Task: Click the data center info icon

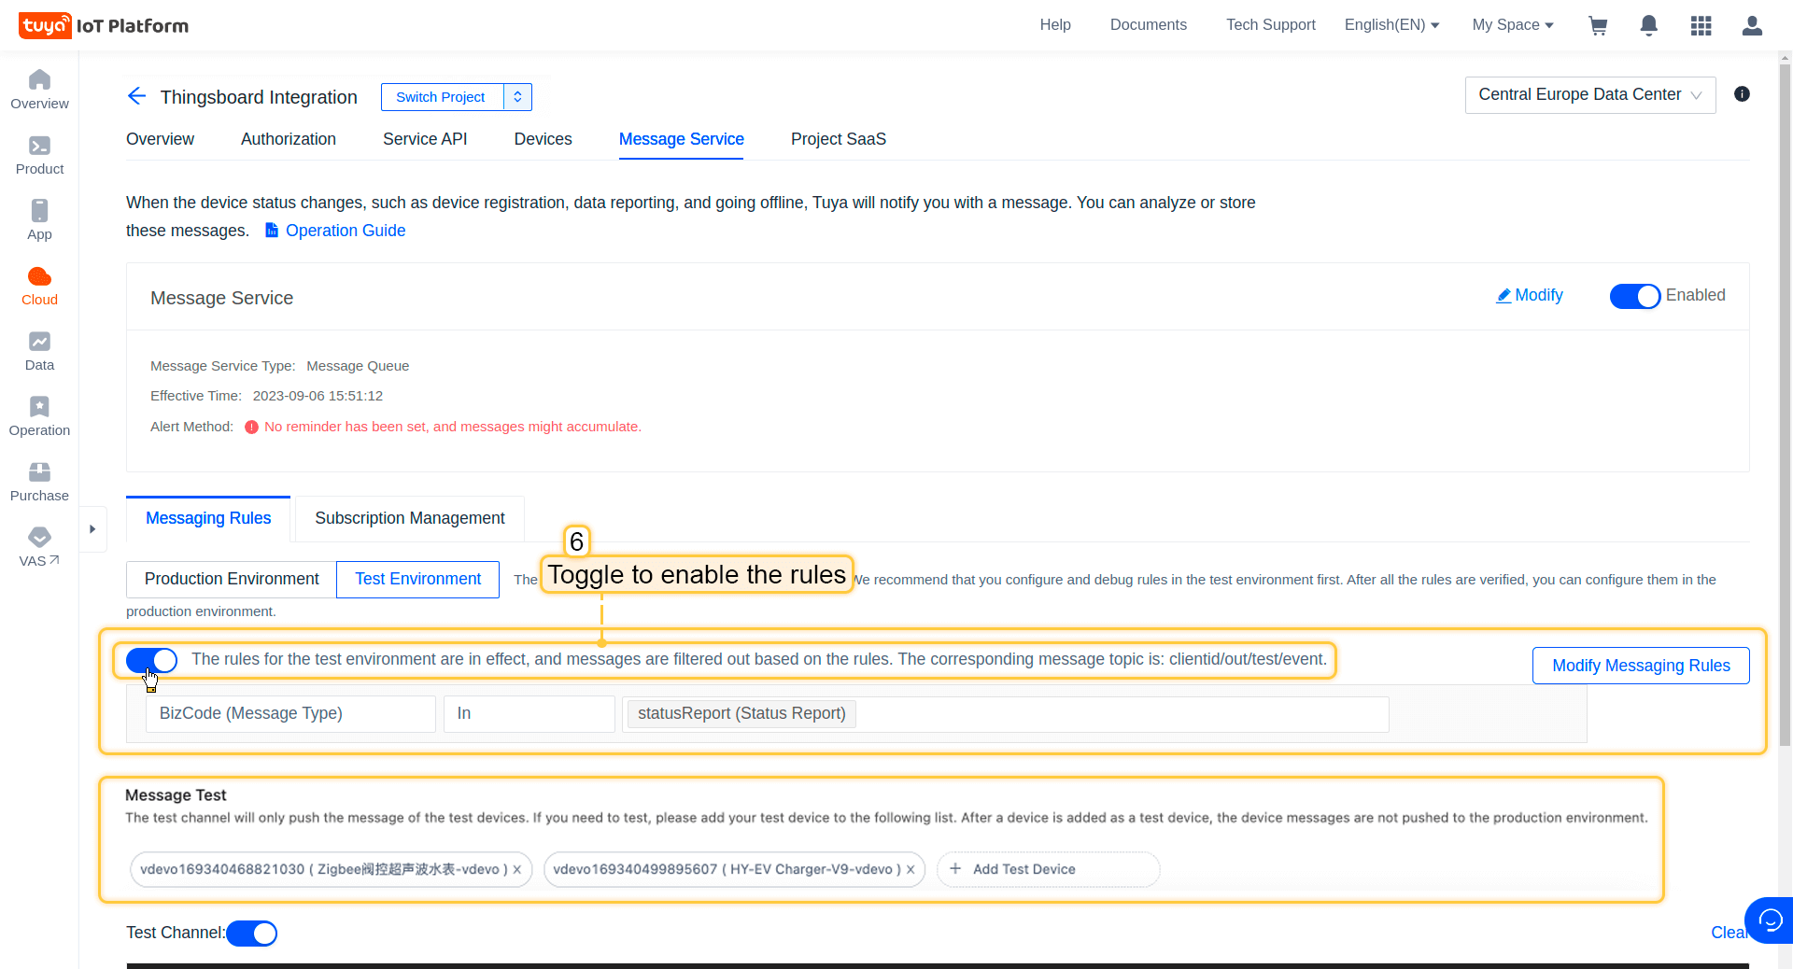Action: [x=1742, y=94]
